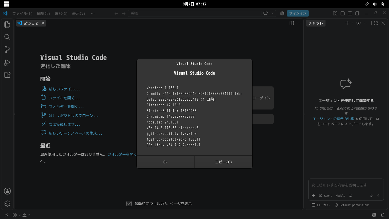Open the Agent mode picker
The width and height of the screenshot is (389, 219).
[x=325, y=196]
